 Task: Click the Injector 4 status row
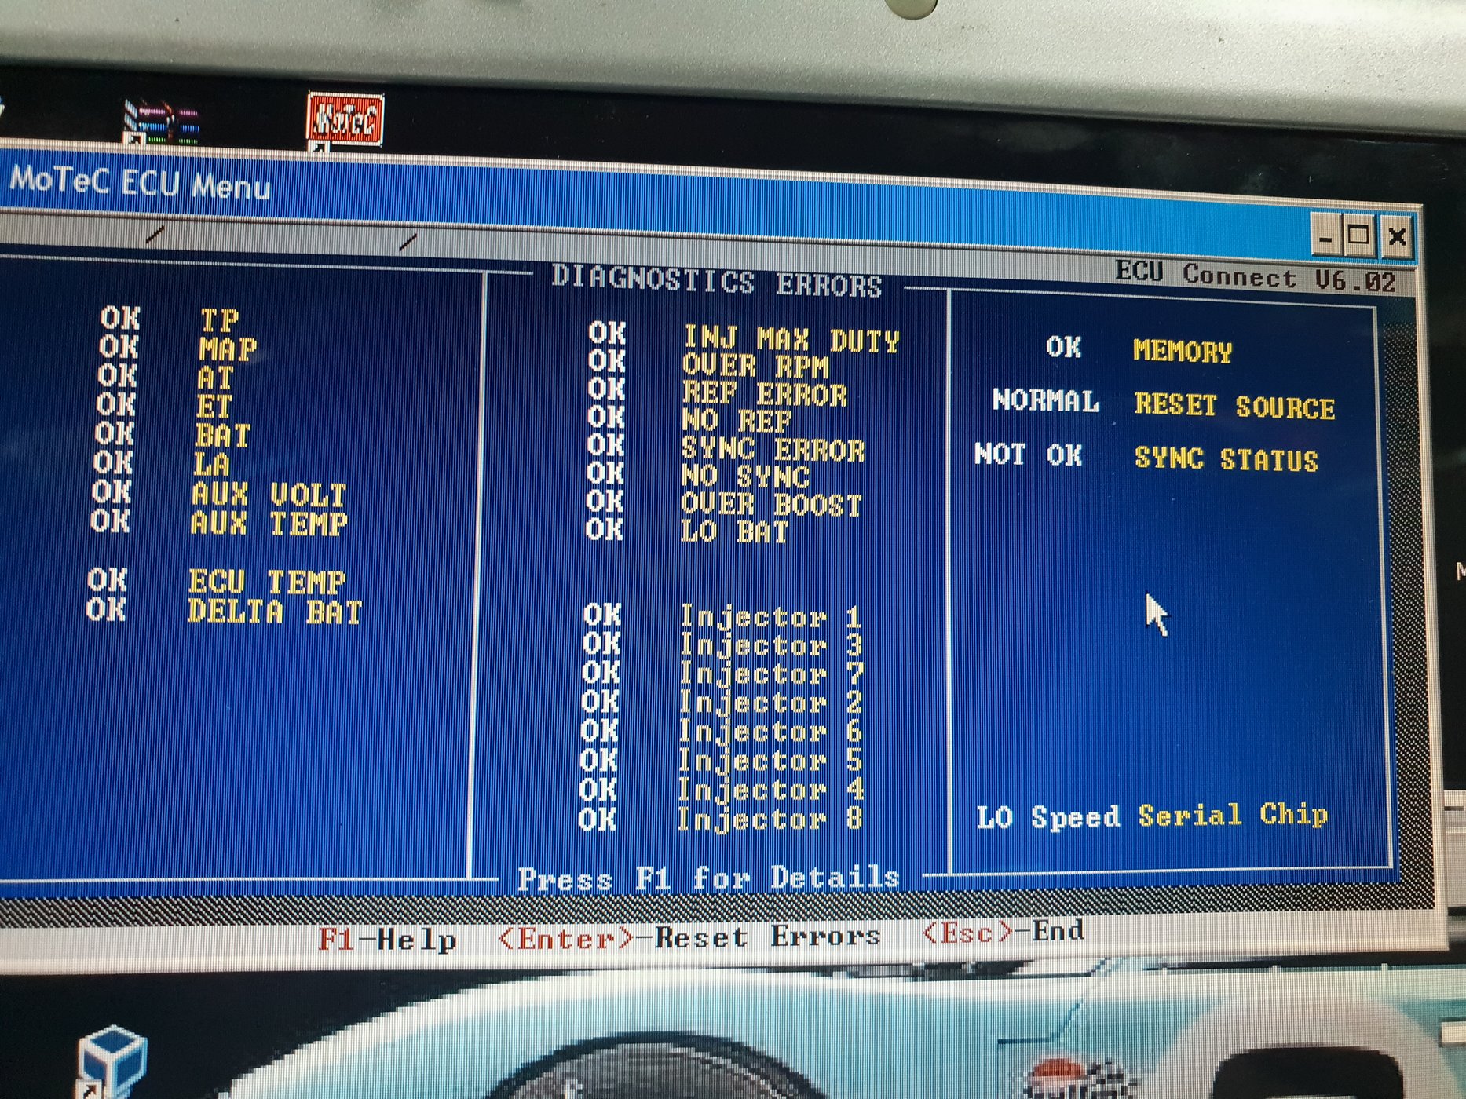(721, 789)
